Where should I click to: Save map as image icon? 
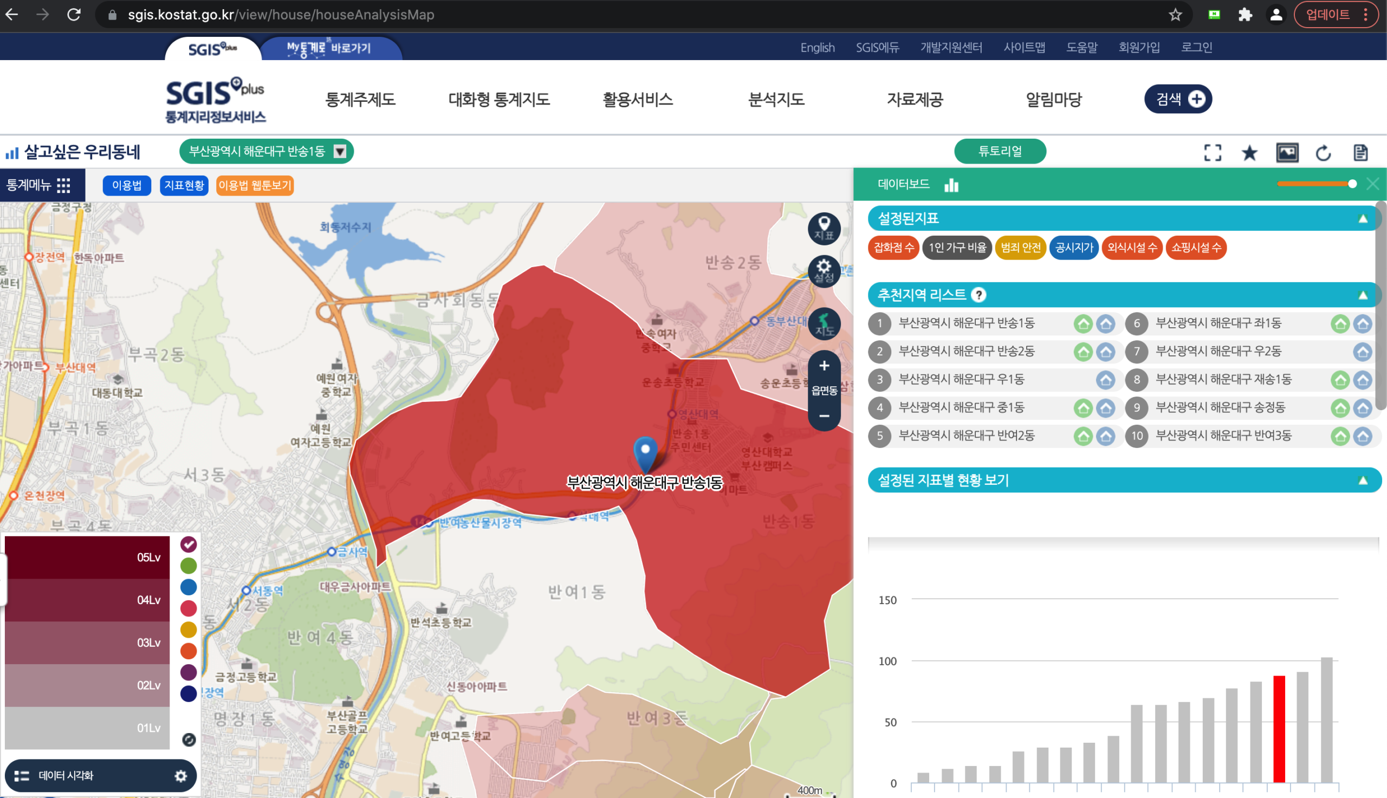[x=1287, y=152]
